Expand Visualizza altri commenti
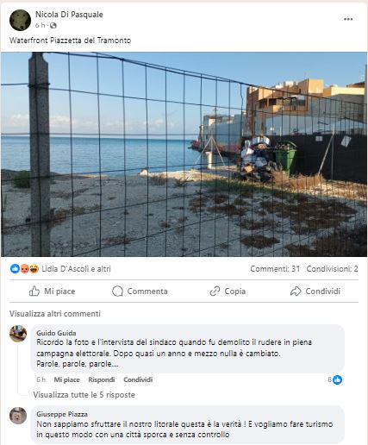 click(55, 313)
